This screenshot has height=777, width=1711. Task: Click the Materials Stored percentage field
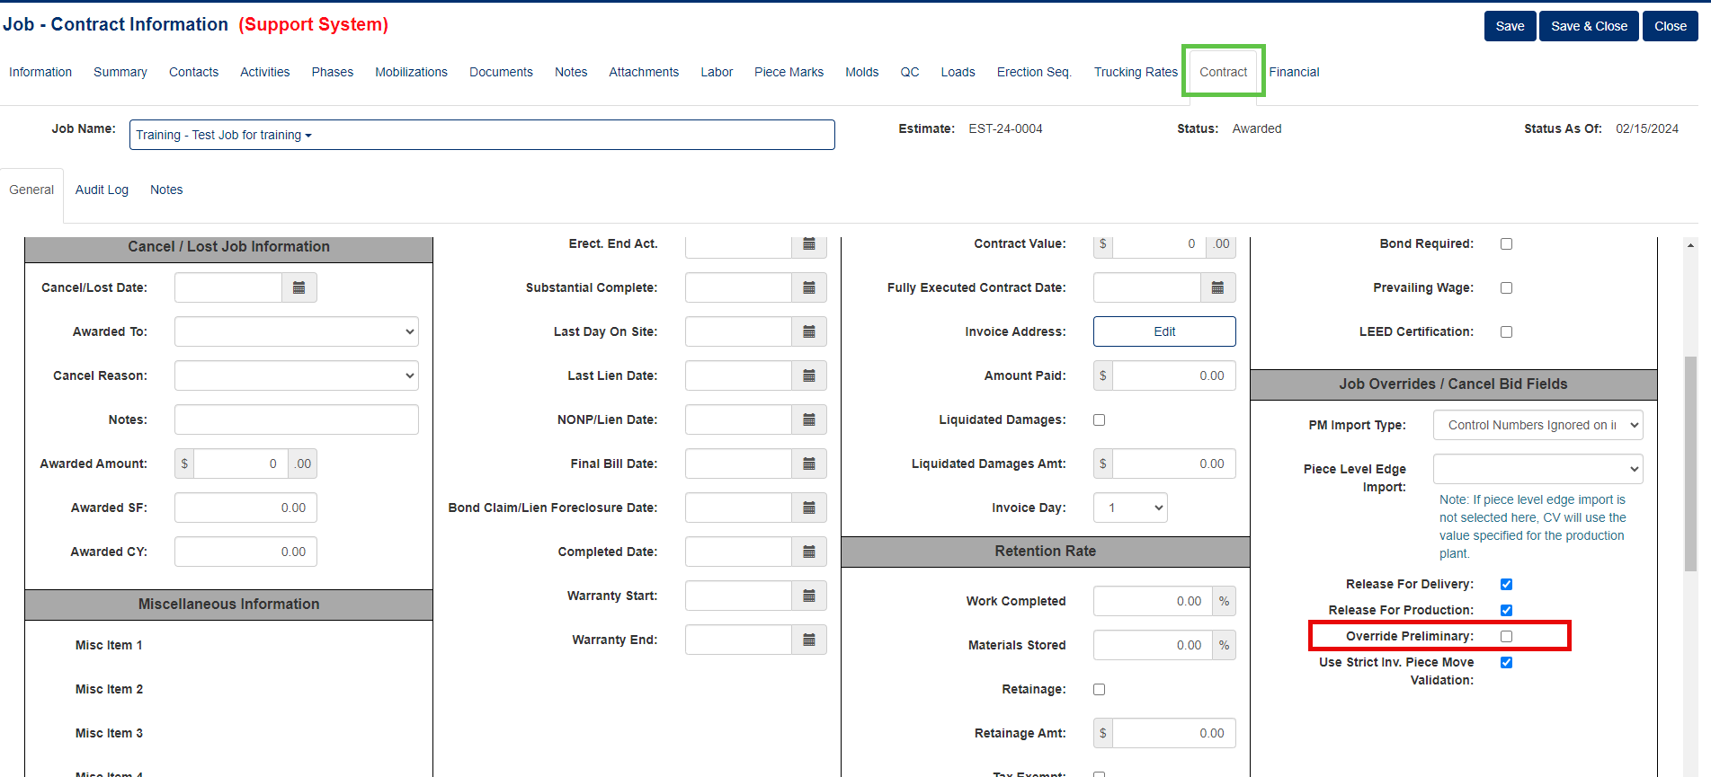pos(1153,645)
